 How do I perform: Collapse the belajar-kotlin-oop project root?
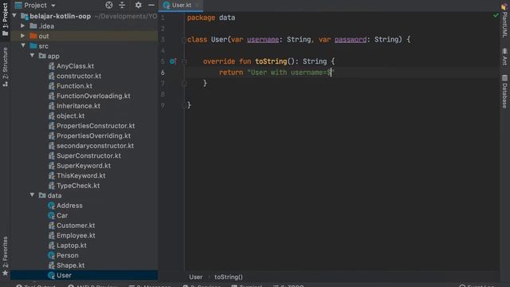point(14,16)
